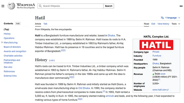Go to History in contents sidebar
Screen dimensions: 184x103
coord(7,34)
